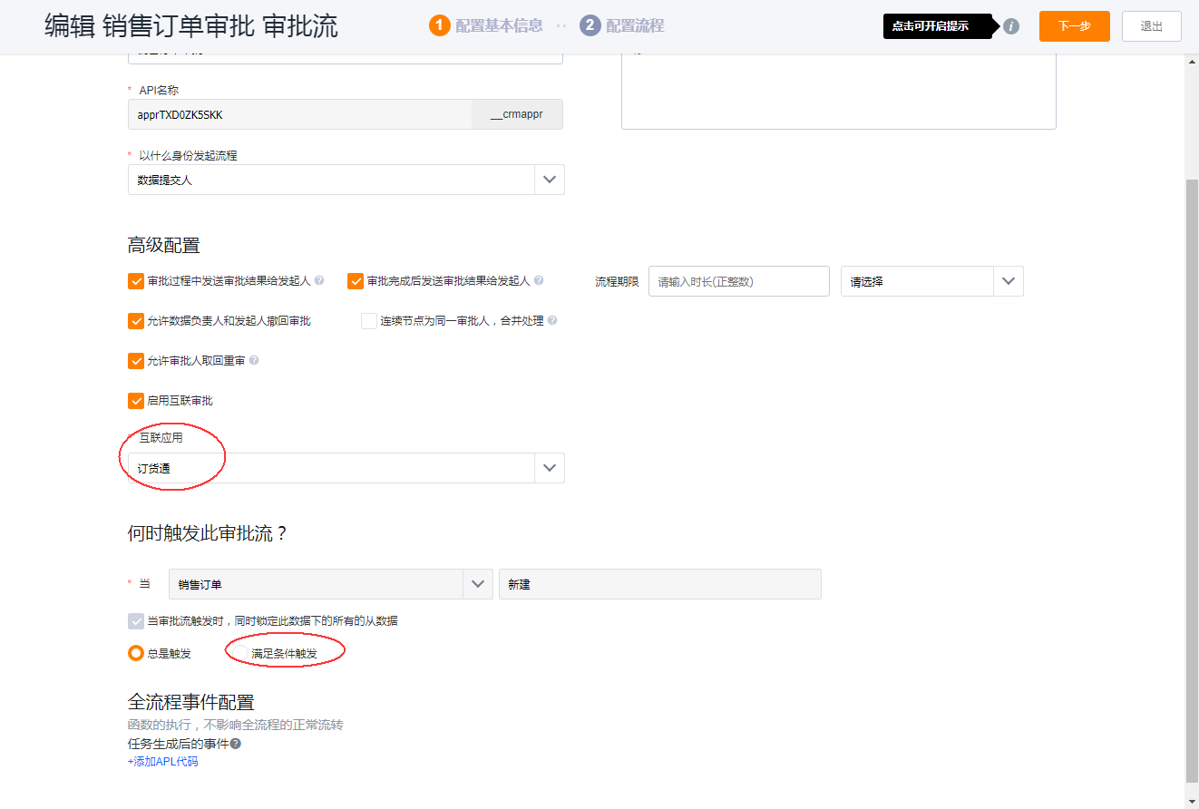Open the 以什么身份发起流程 dropdown

tap(346, 180)
